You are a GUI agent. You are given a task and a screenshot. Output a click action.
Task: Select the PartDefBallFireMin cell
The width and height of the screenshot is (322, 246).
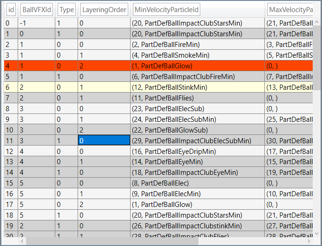[197, 44]
